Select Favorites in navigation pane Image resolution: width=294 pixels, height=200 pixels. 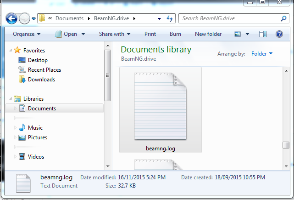pyautogui.click(x=34, y=51)
